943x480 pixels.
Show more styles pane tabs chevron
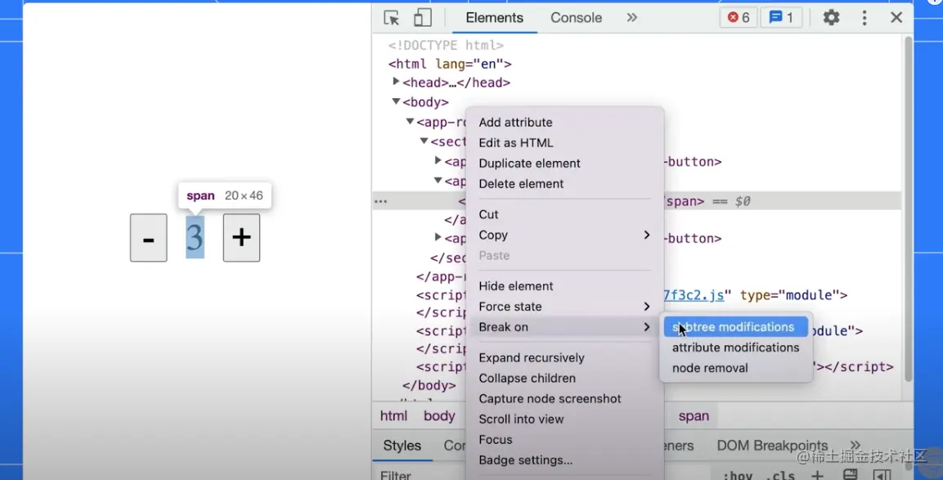[855, 446]
